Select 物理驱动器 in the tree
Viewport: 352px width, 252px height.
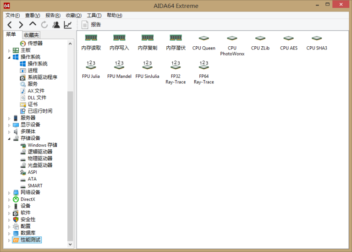(36, 159)
